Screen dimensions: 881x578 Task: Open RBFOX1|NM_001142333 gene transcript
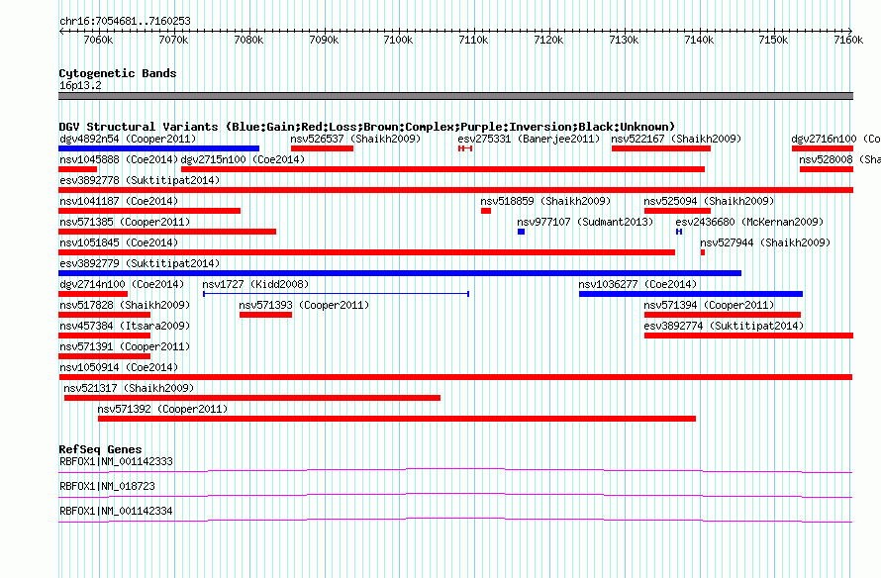[116, 462]
